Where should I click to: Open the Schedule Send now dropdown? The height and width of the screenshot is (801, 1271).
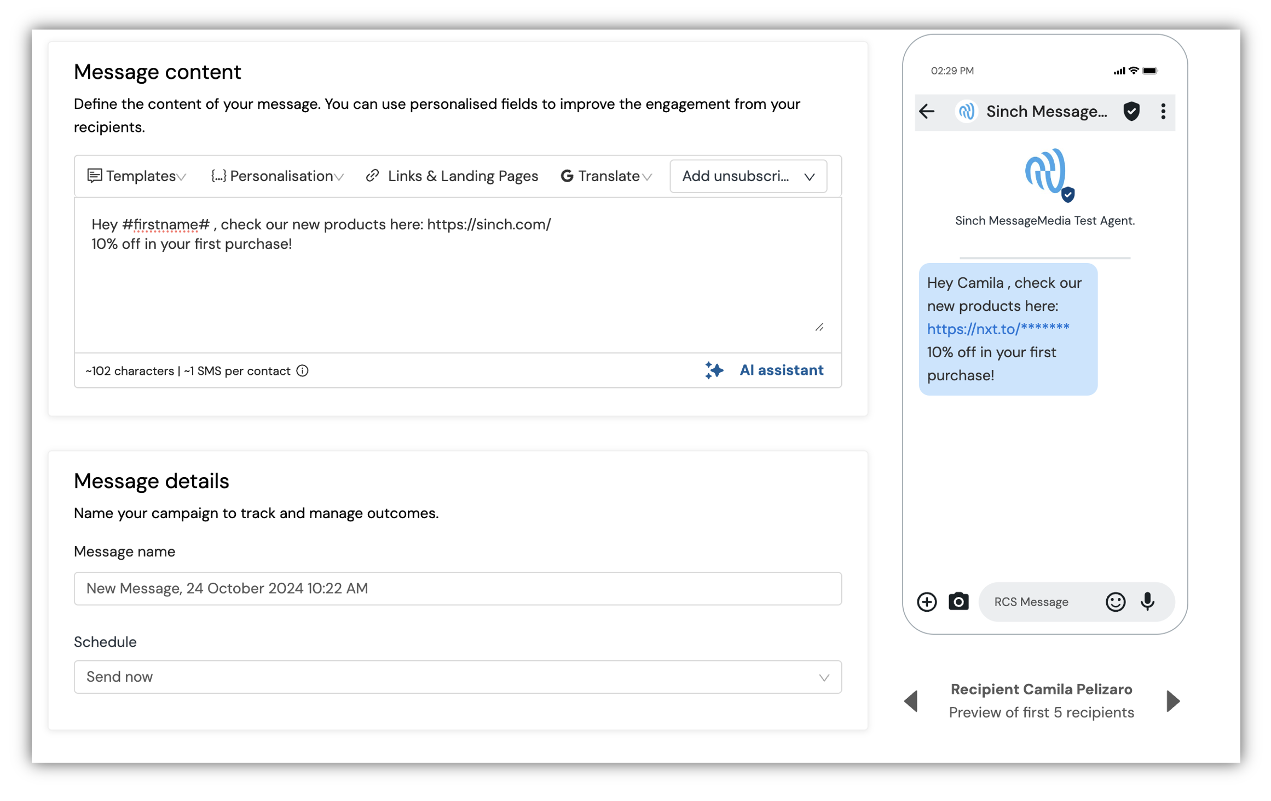[458, 677]
